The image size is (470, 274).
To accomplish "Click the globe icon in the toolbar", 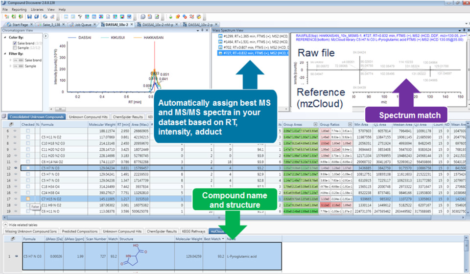I will point(45,17).
